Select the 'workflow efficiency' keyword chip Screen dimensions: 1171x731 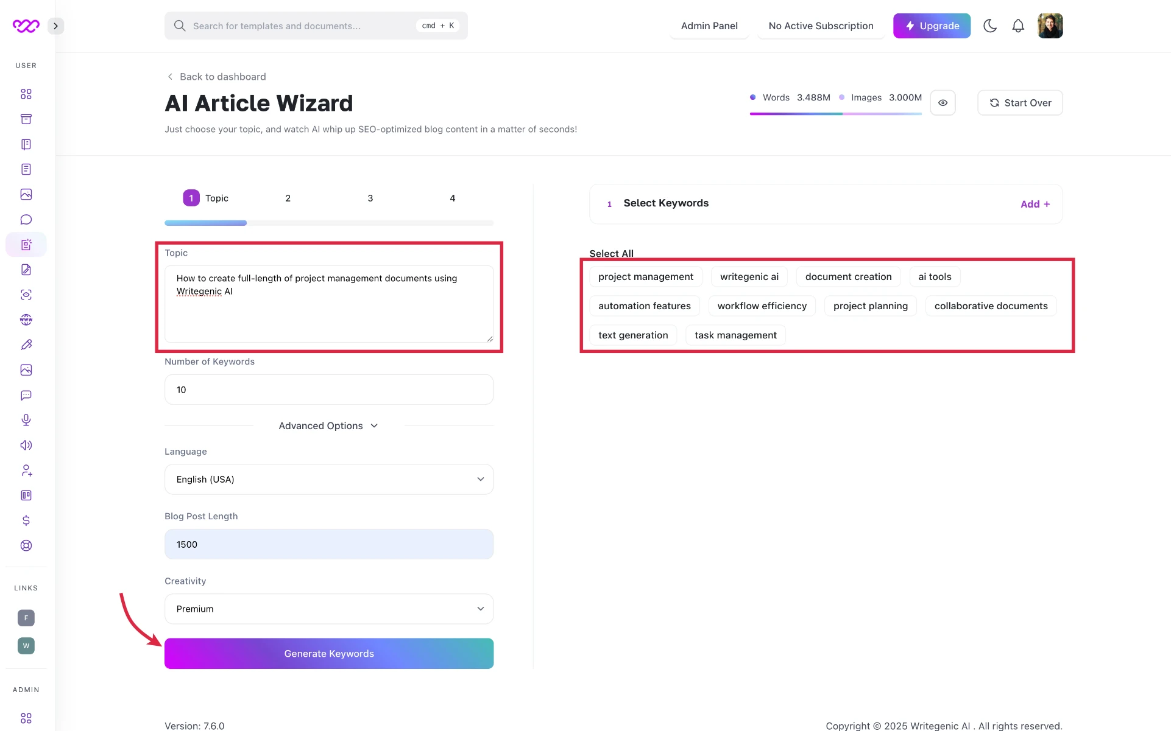point(762,306)
